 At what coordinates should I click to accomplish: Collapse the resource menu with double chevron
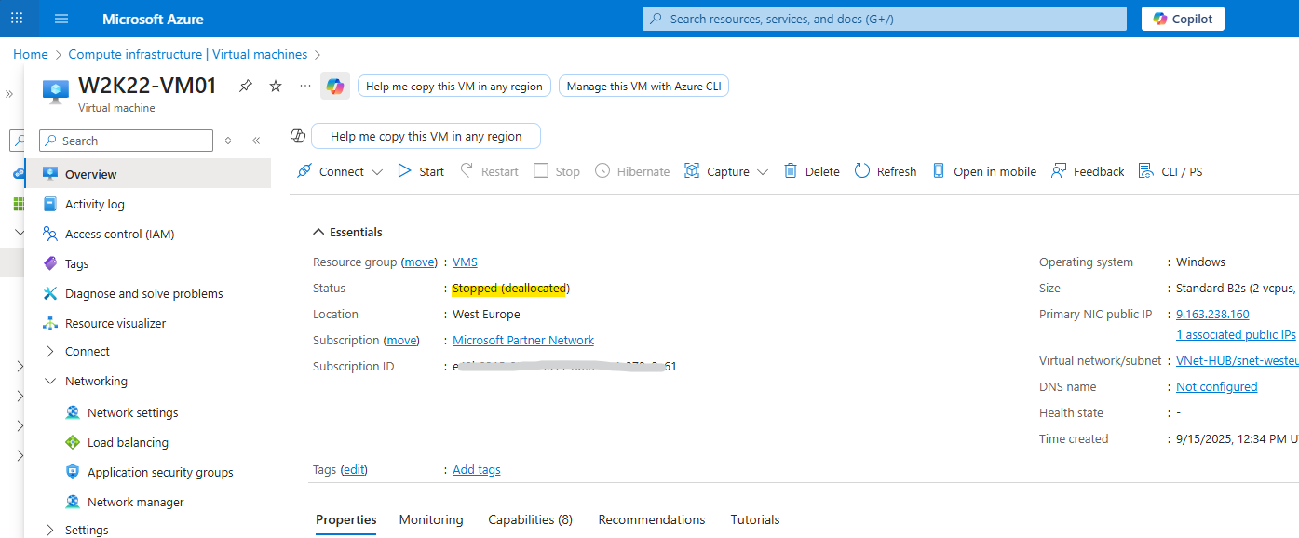tap(256, 141)
